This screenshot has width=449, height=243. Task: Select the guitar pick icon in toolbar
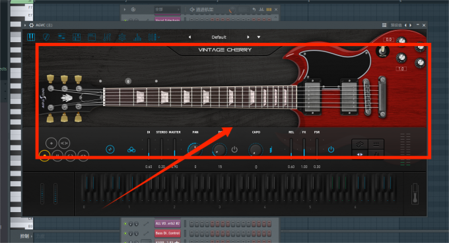46,37
